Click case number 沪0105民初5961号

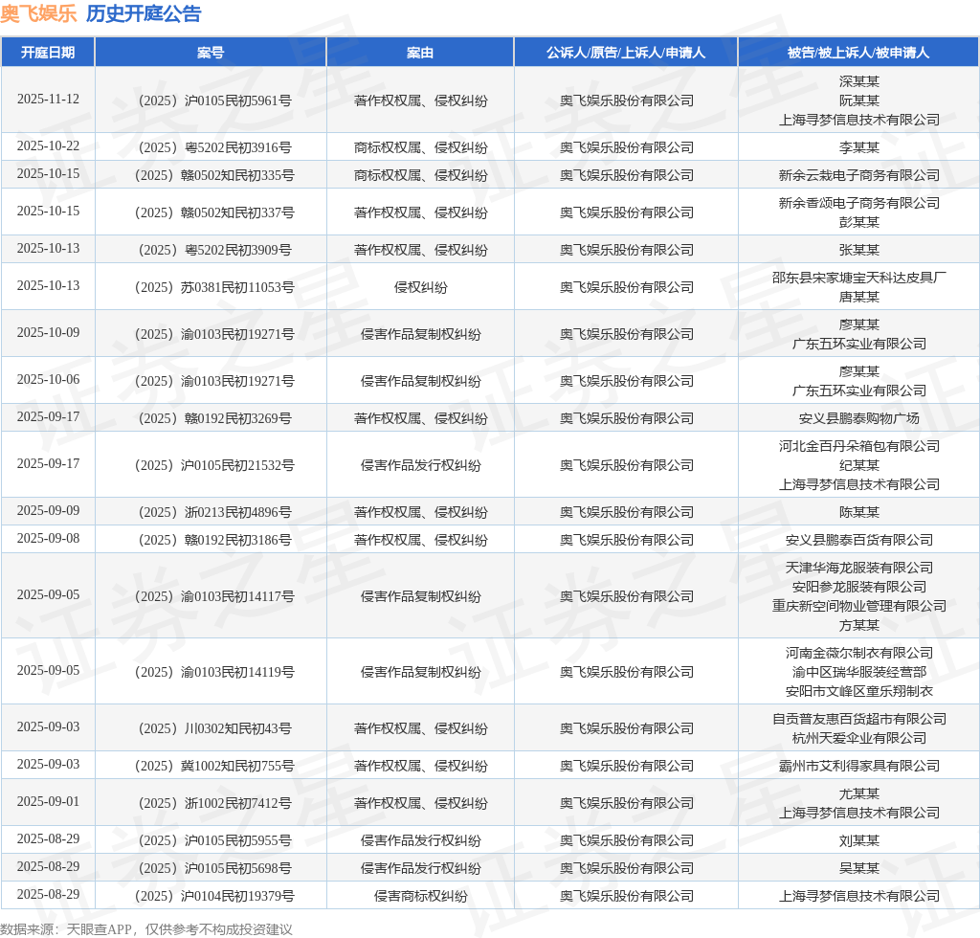215,100
